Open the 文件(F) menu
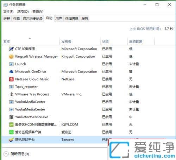 coord(8,12)
